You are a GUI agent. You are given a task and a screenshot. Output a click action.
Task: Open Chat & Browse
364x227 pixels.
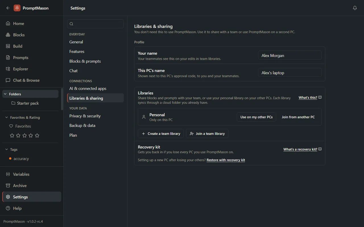point(32,80)
